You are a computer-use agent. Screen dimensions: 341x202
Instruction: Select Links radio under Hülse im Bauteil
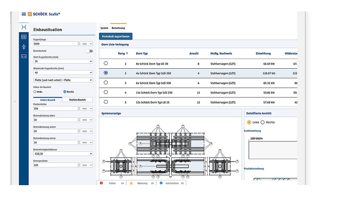point(36,91)
